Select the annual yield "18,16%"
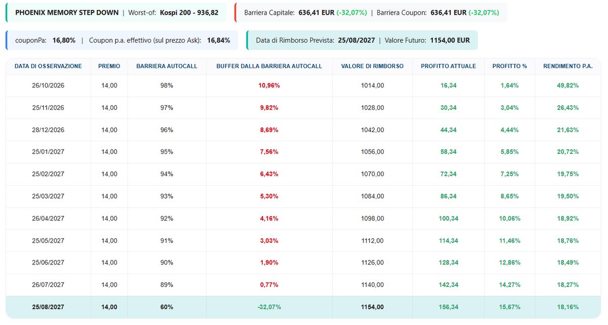The height and width of the screenshot is (325, 608). tap(568, 307)
